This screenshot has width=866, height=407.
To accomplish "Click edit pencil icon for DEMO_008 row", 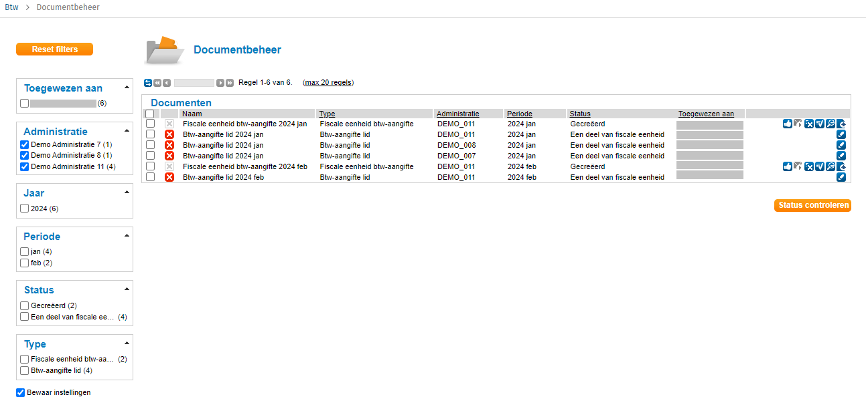I will point(841,145).
